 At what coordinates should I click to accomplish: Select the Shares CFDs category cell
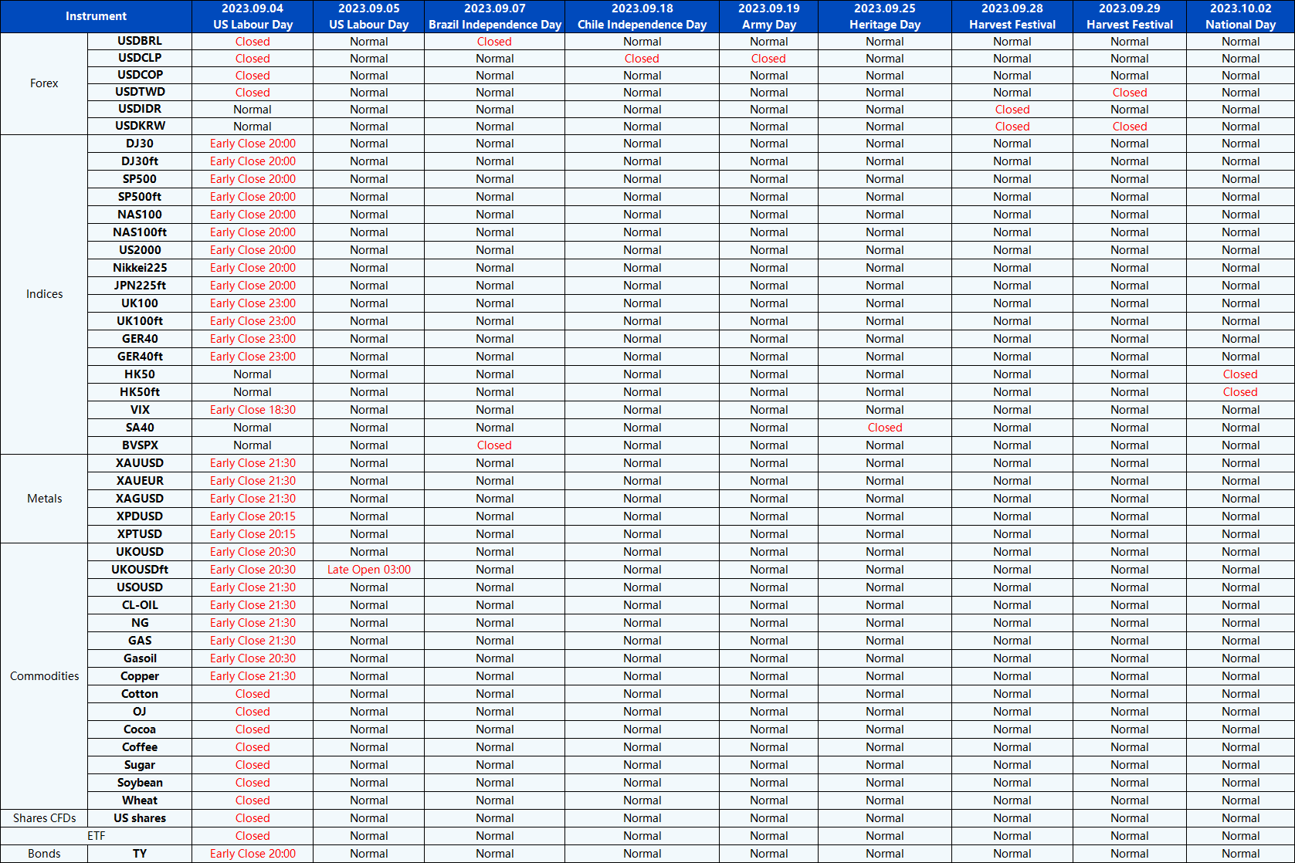(x=44, y=818)
